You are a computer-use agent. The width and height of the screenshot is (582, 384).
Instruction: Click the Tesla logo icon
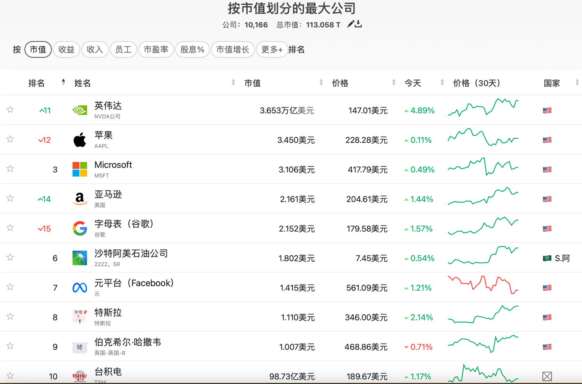click(x=80, y=317)
